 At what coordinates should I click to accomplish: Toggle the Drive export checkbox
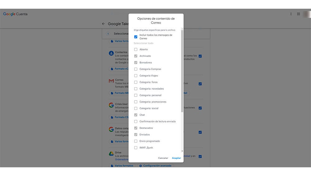point(200,156)
